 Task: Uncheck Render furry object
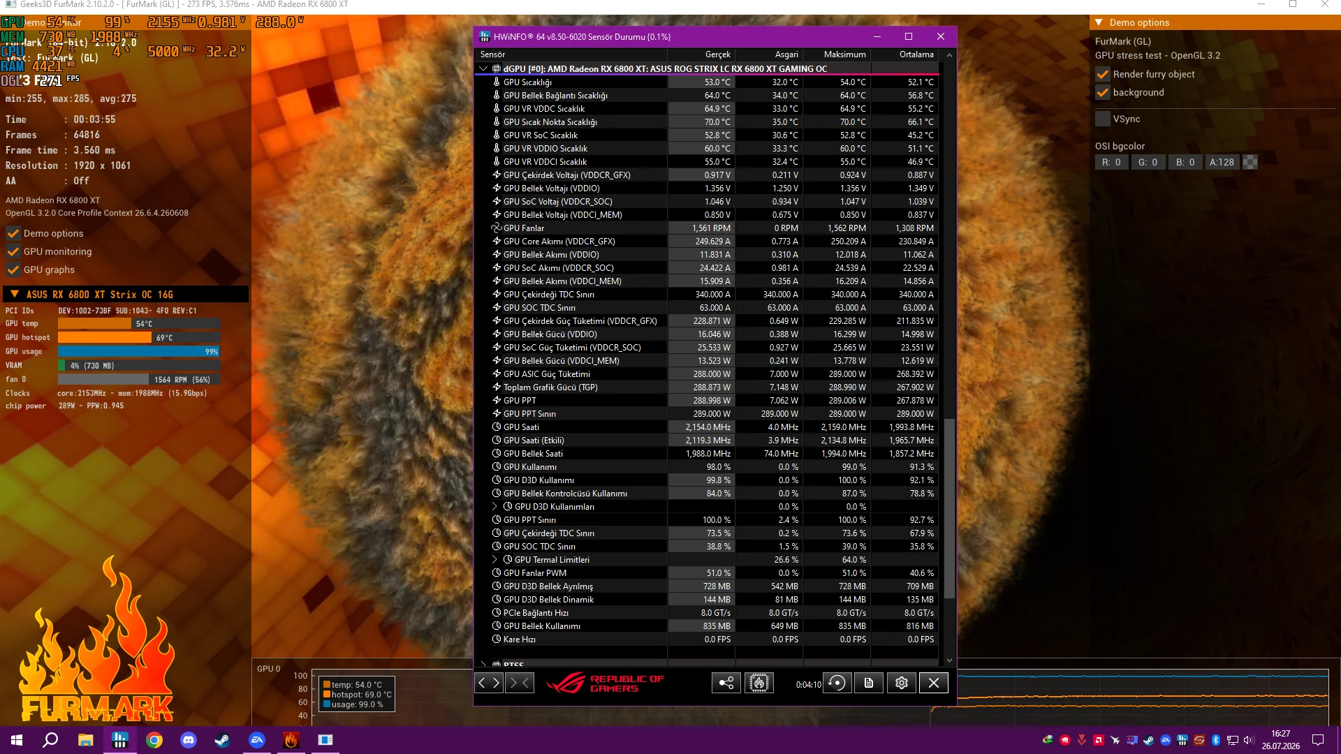(1103, 74)
